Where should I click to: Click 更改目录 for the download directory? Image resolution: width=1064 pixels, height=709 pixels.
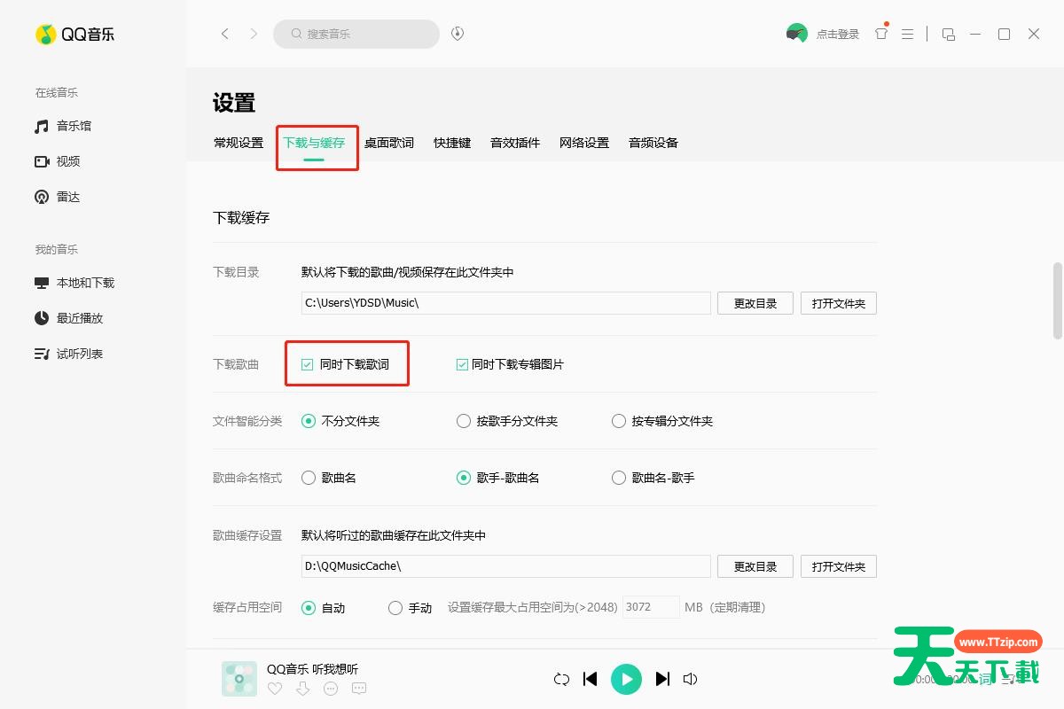coord(755,303)
